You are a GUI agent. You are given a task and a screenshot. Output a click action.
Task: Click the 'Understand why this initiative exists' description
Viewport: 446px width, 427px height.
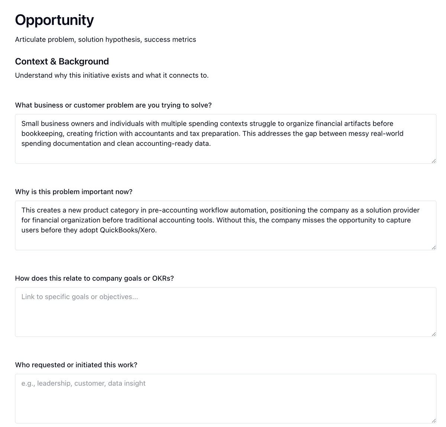pyautogui.click(x=111, y=75)
